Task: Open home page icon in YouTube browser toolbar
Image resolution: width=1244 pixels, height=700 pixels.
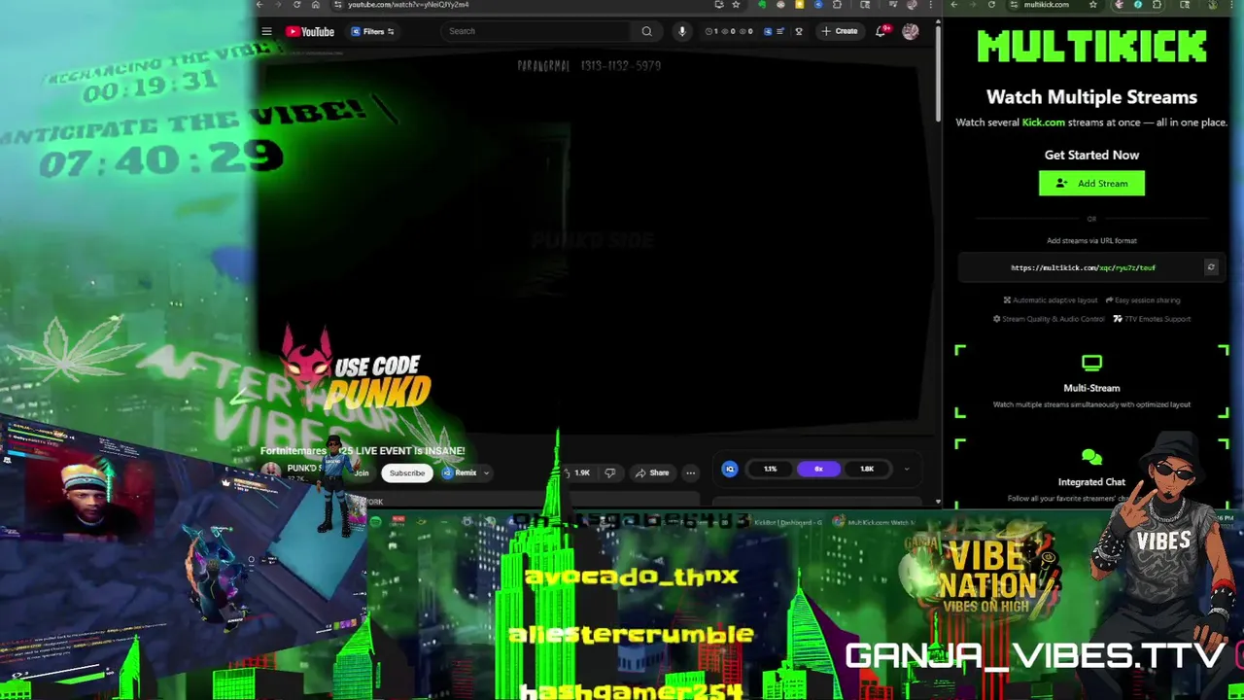Action: point(316,5)
